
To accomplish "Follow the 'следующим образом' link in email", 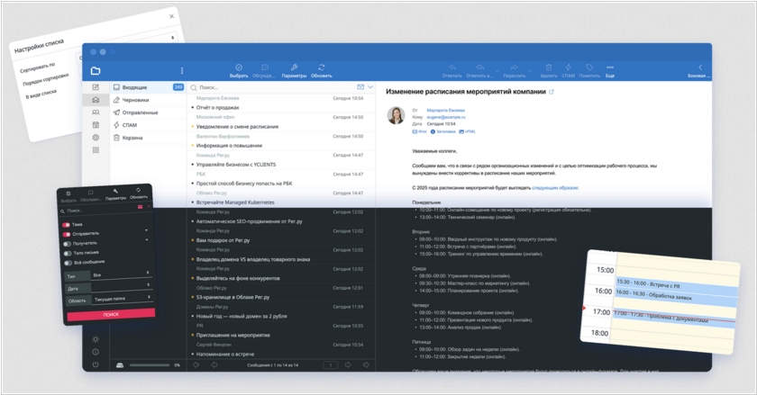I will [x=554, y=187].
